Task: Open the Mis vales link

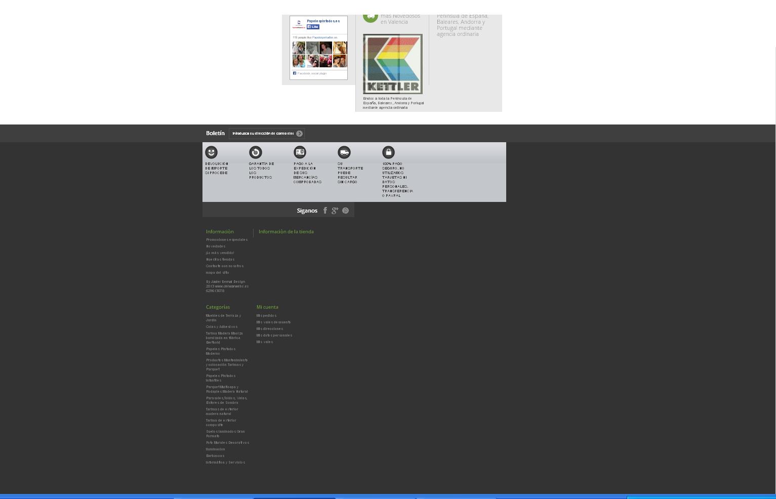Action: pos(265,342)
